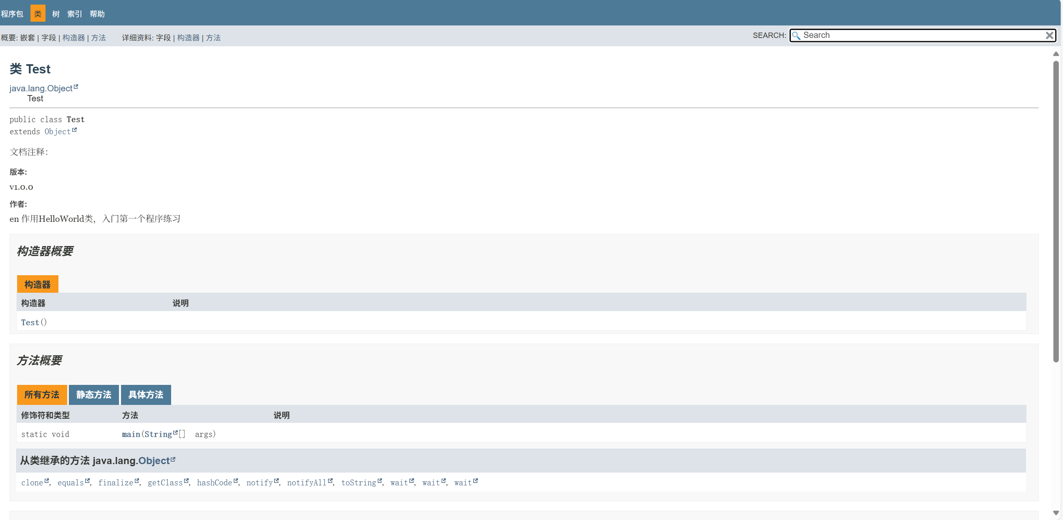Open 帮助 in top navigation
The width and height of the screenshot is (1063, 520).
[x=97, y=14]
